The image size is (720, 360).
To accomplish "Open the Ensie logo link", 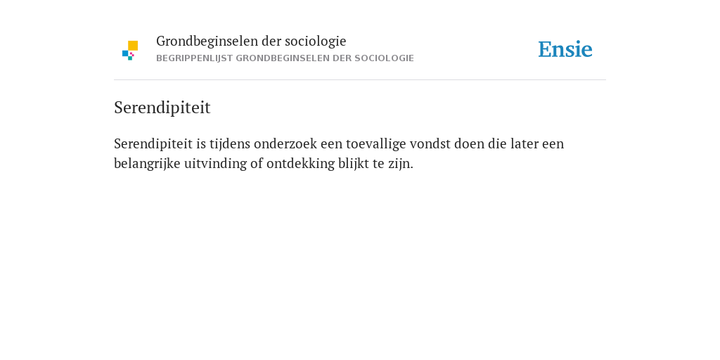I will tap(565, 49).
